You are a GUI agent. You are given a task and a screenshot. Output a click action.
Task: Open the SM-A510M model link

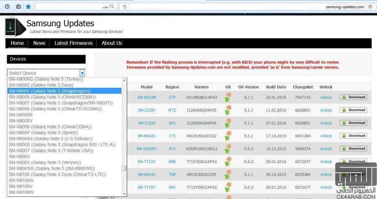pyautogui.click(x=147, y=97)
